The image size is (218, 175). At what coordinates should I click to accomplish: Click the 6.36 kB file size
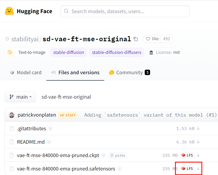185,142
